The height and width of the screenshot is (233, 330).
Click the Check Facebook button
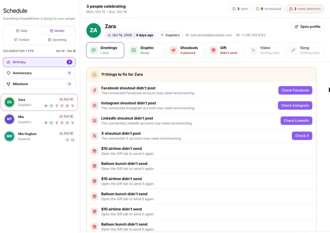(x=295, y=90)
